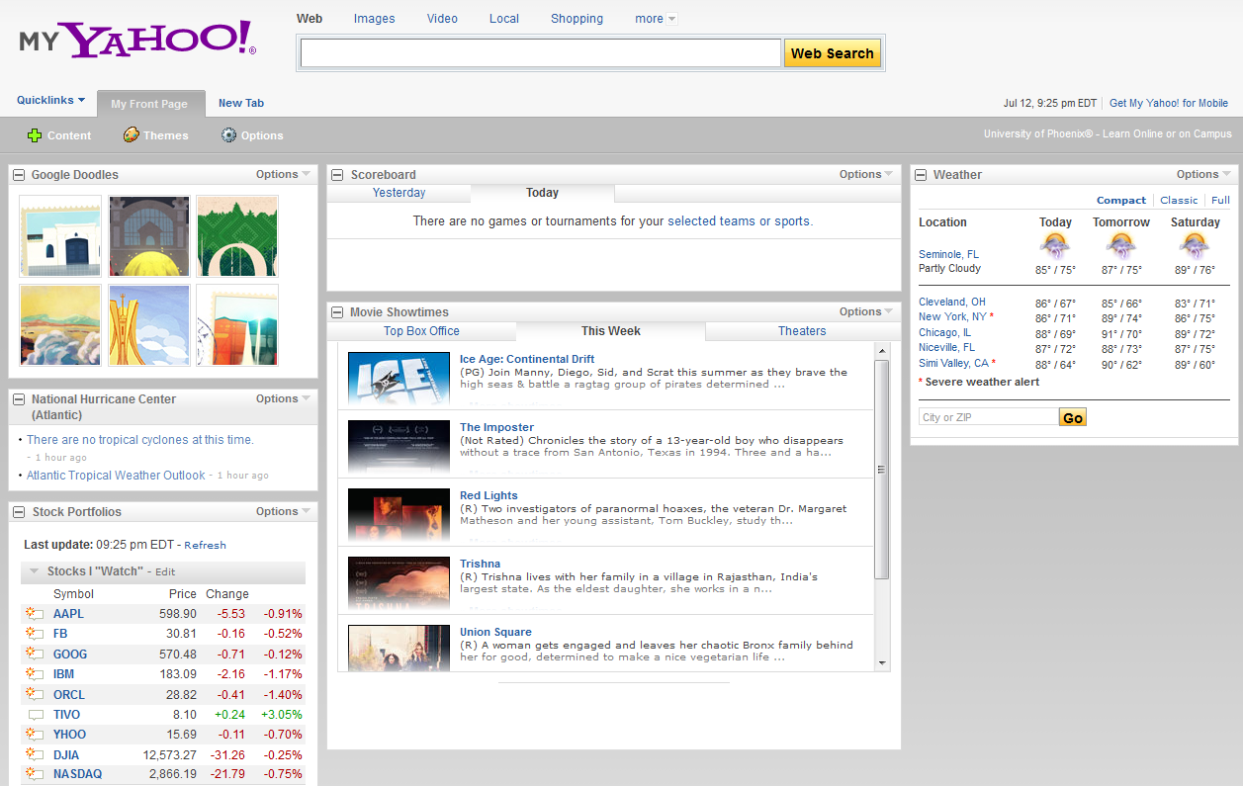
Task: Open news bubble icon for AAPL
Action: point(36,614)
